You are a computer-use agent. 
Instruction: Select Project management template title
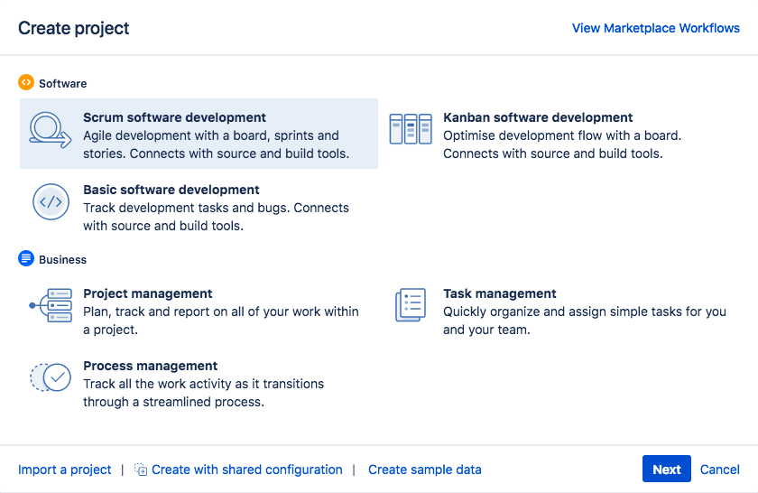click(x=147, y=293)
